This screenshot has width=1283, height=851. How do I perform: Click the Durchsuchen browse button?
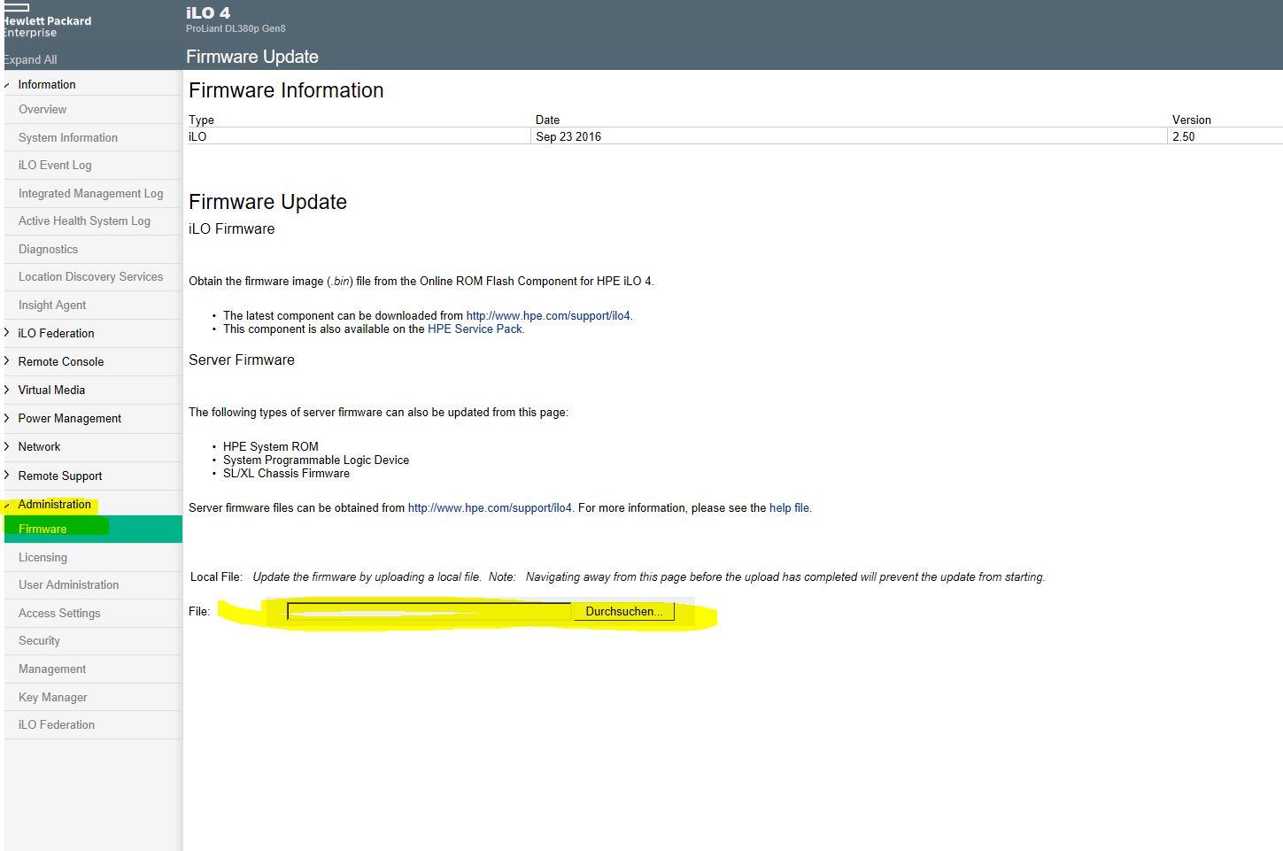(x=623, y=611)
